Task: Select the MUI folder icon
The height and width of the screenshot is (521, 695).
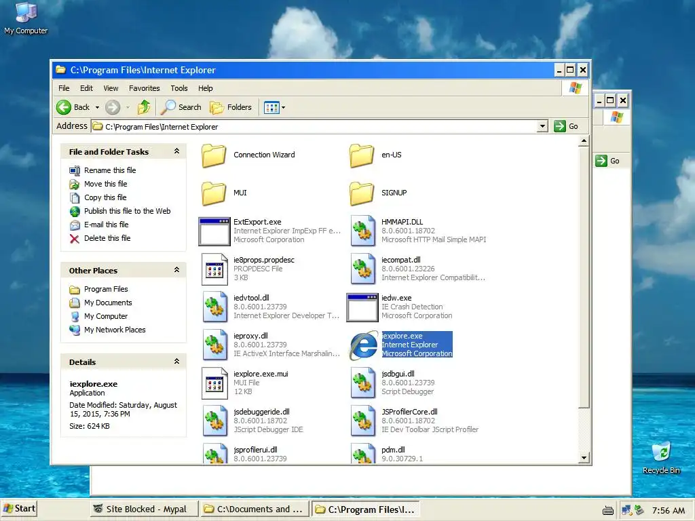Action: pyautogui.click(x=214, y=193)
